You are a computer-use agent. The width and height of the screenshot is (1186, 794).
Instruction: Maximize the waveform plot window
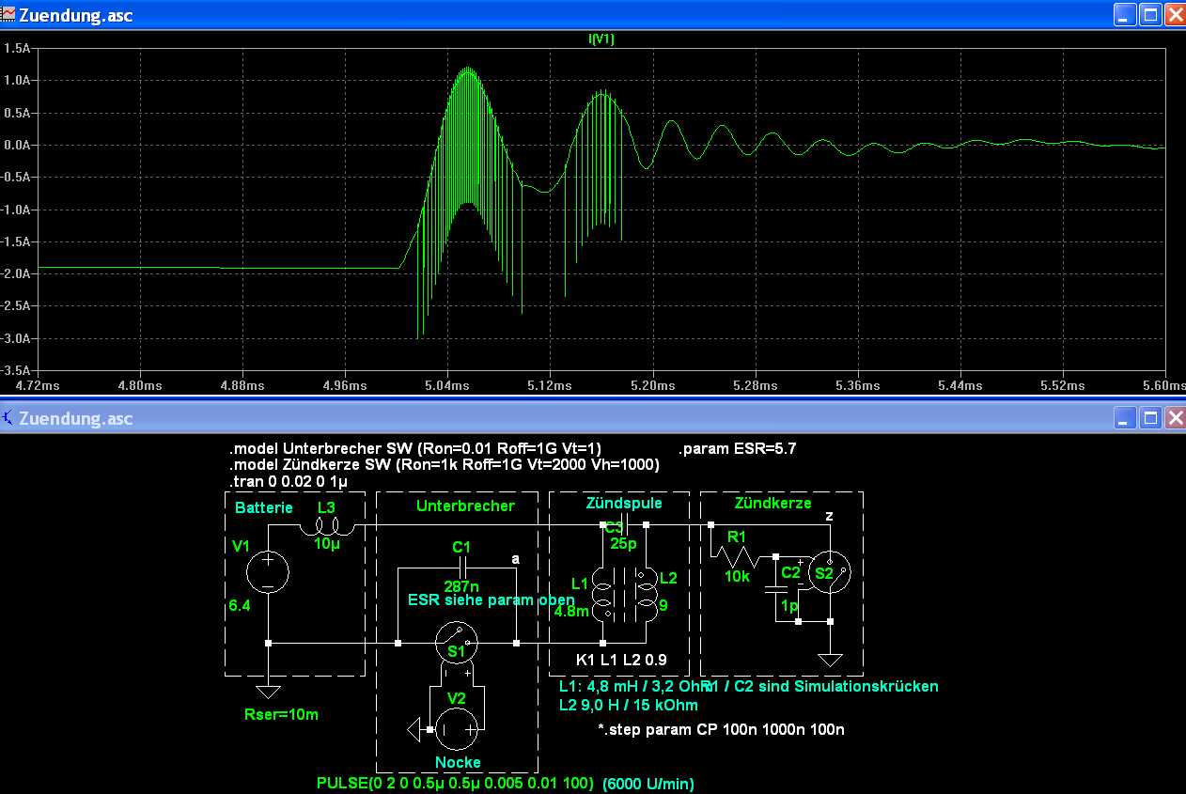pos(1150,15)
